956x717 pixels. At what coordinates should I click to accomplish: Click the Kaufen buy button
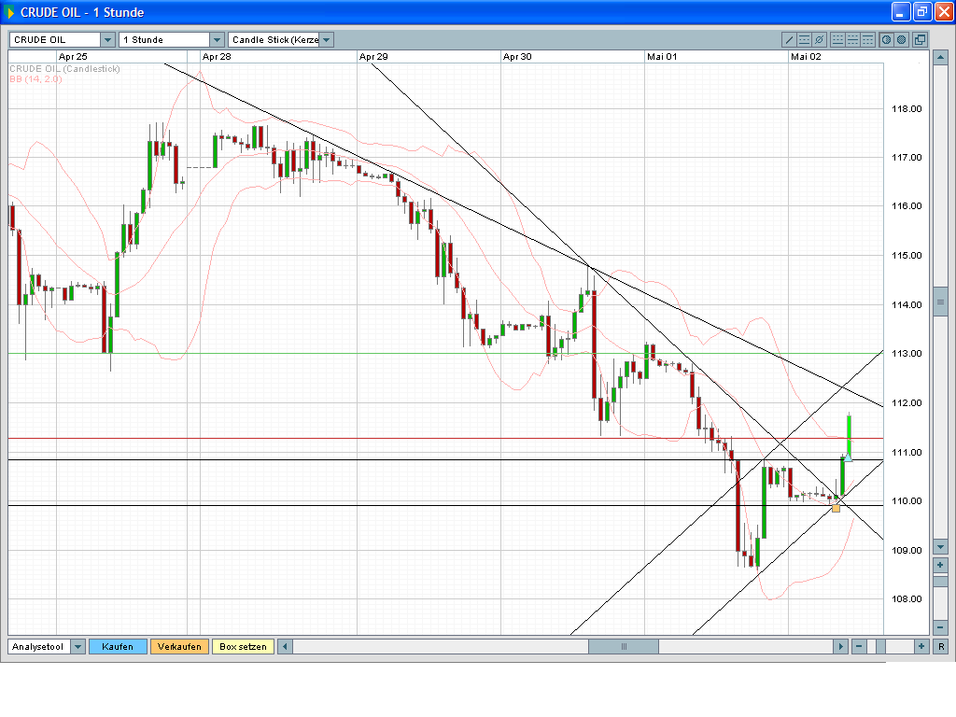(x=118, y=646)
